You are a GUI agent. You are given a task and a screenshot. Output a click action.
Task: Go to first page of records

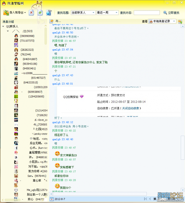click(145, 199)
